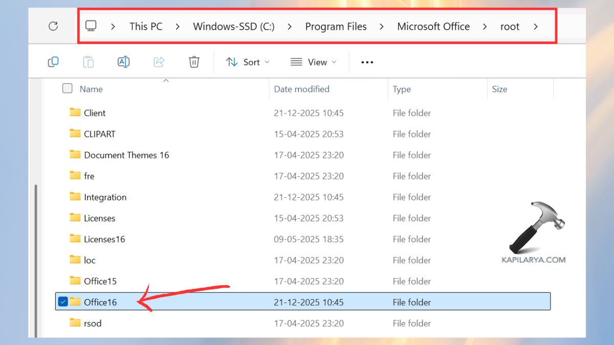Open the View dropdown

pos(314,62)
